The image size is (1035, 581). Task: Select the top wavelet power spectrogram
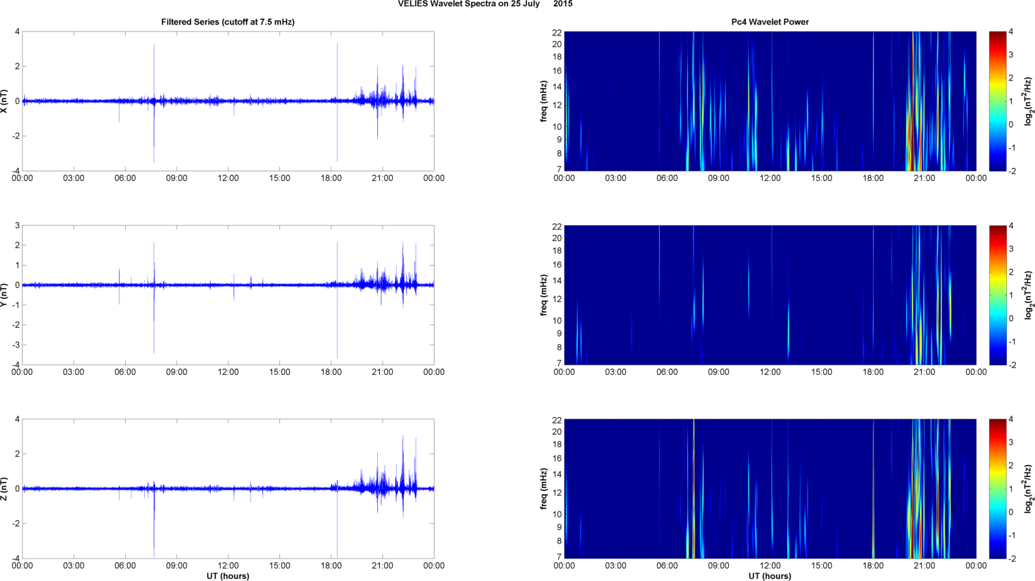(769, 101)
